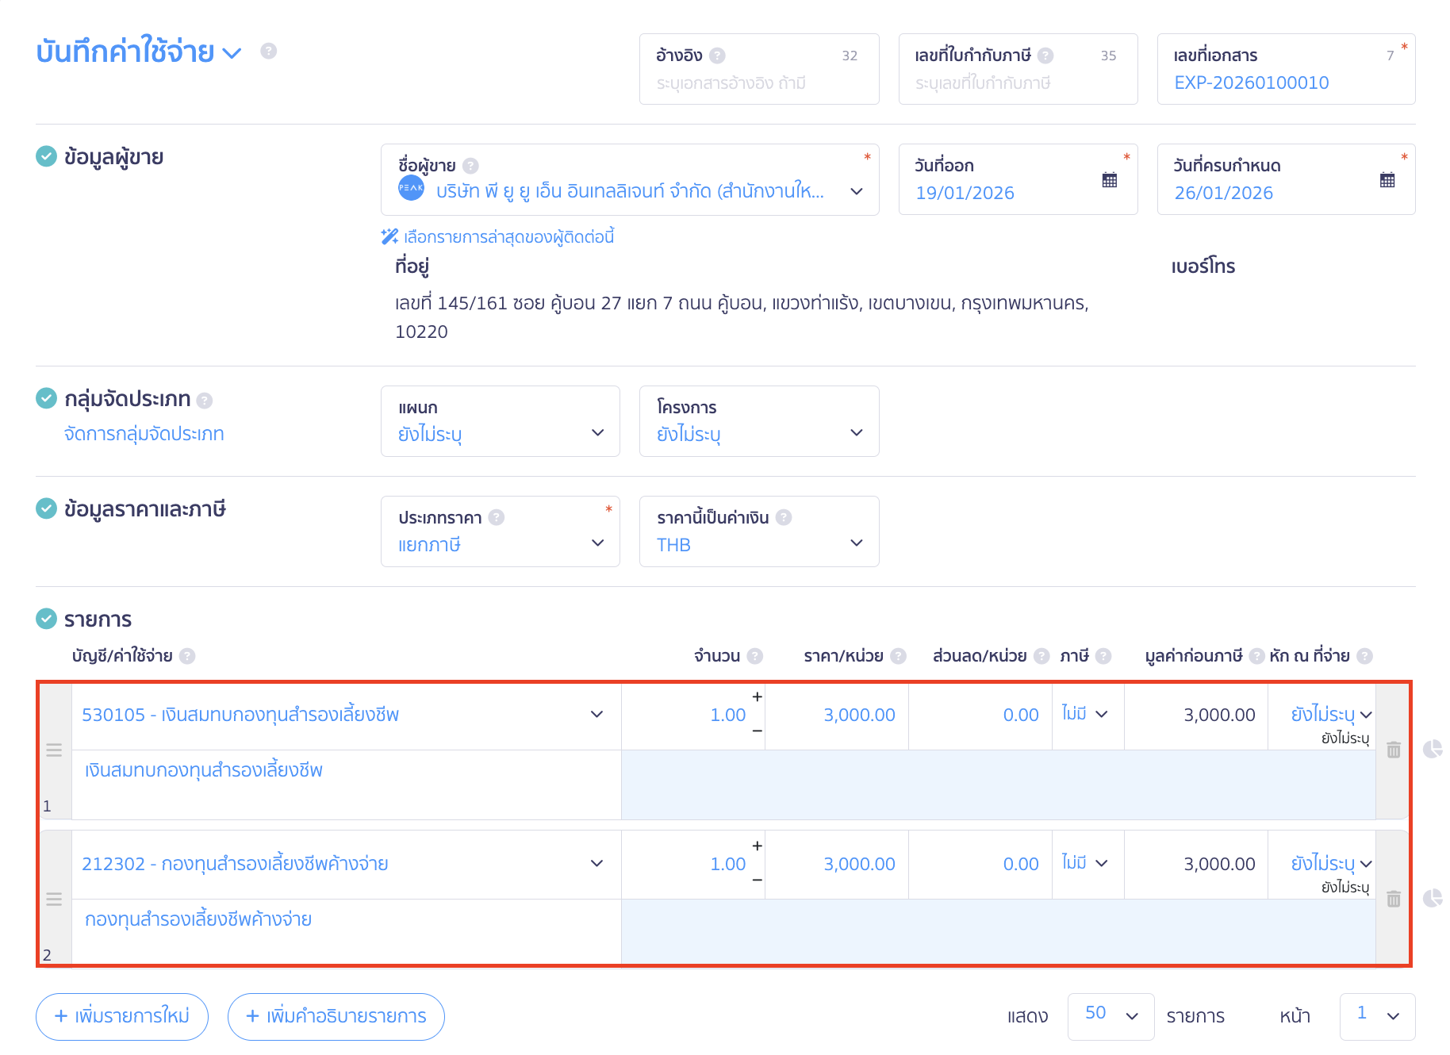Image resolution: width=1450 pixels, height=1055 pixels.
Task: Open the ประเภทราคา price type dropdown
Action: [597, 543]
